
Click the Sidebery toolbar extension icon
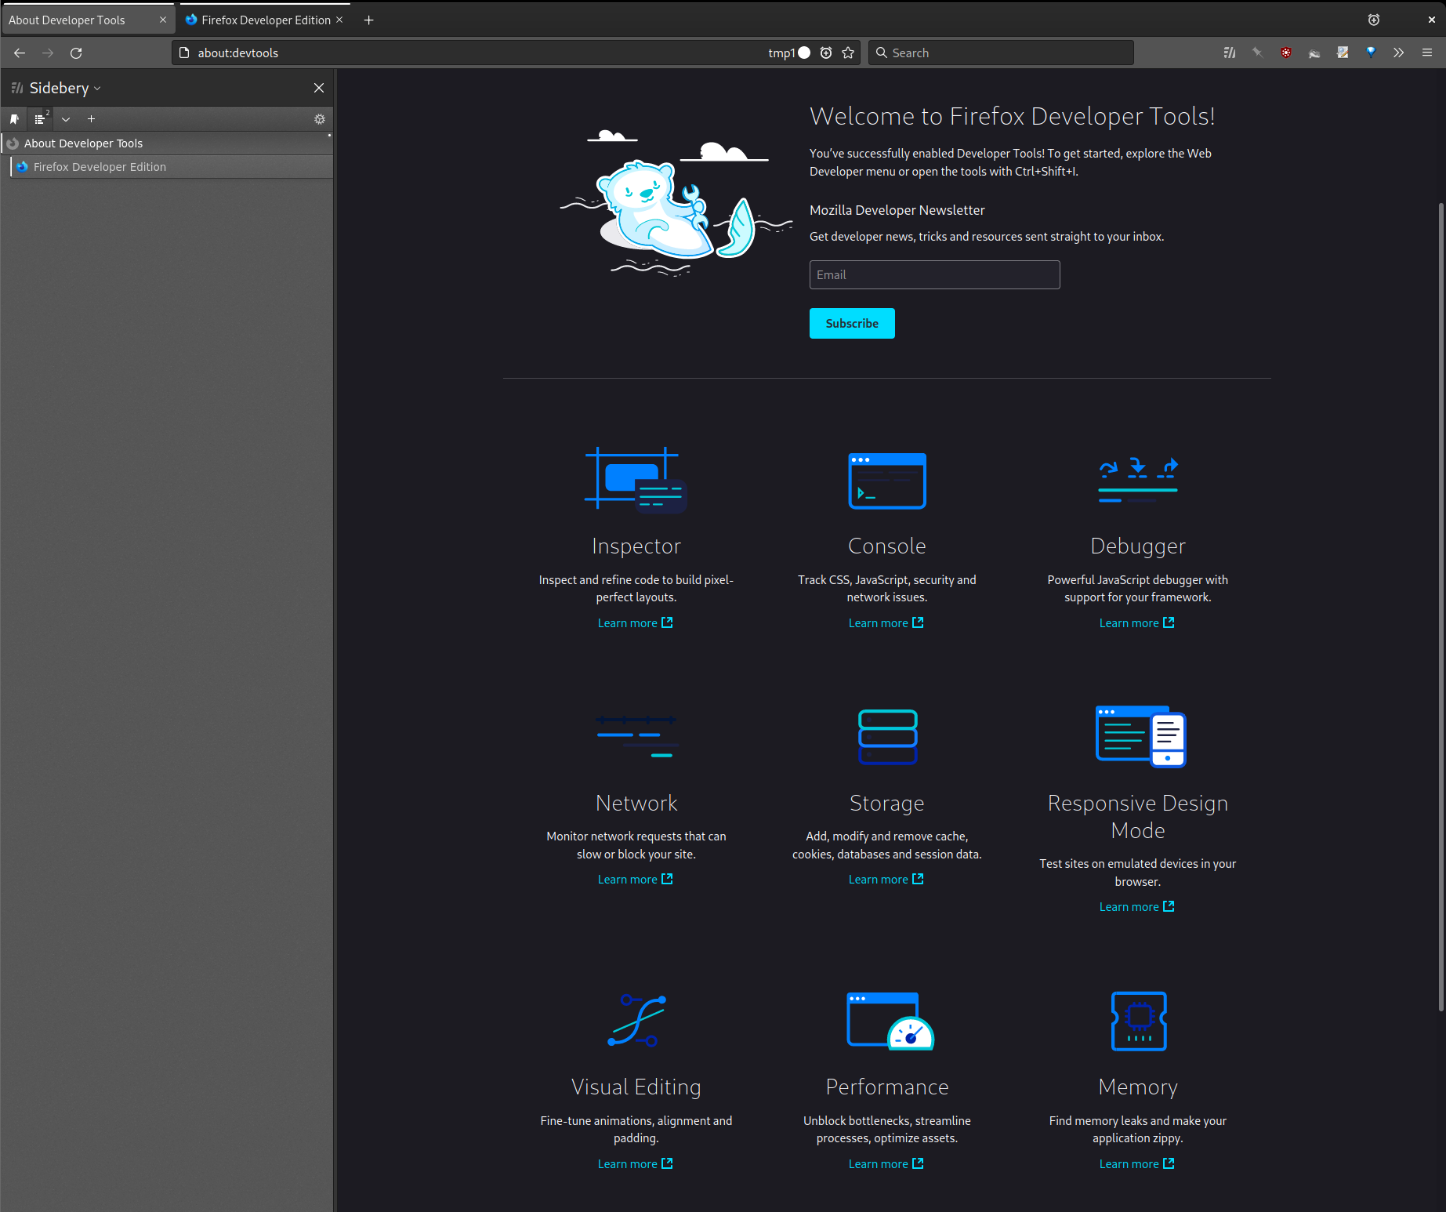[1229, 53]
